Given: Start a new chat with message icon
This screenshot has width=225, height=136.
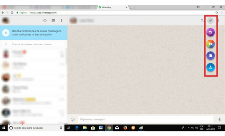Looking at the screenshot, I should tap(53, 20).
